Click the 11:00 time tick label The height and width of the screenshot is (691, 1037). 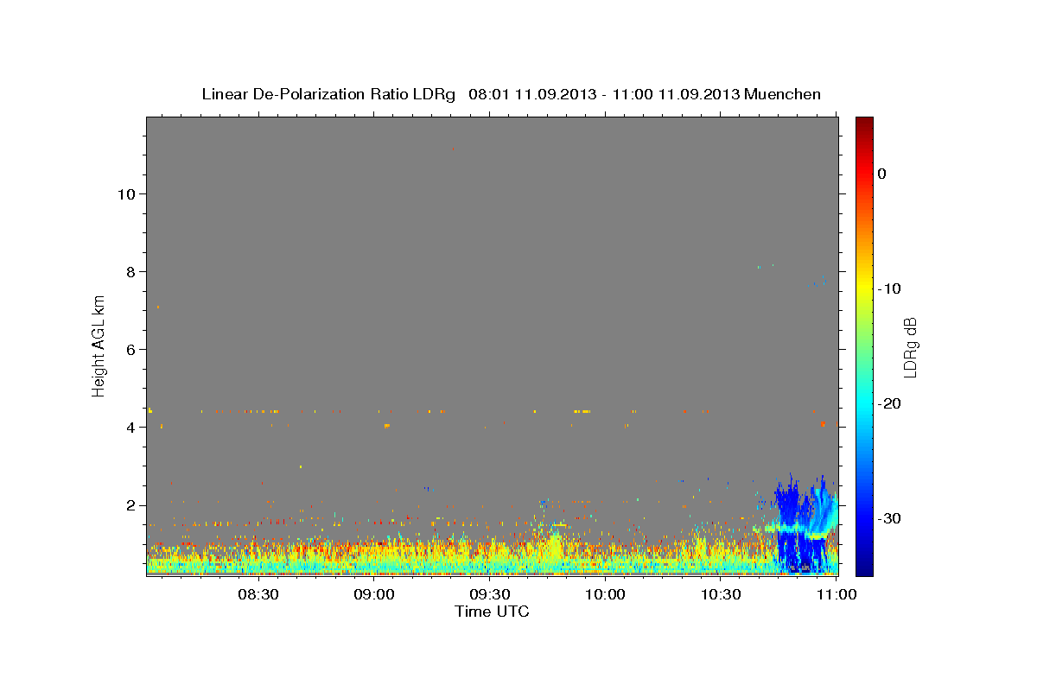click(836, 594)
